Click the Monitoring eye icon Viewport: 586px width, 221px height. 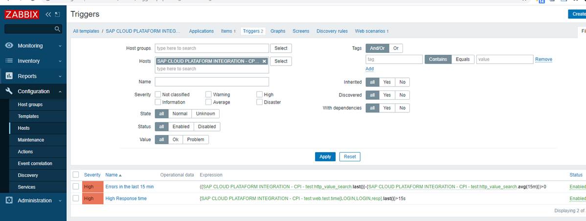9,45
